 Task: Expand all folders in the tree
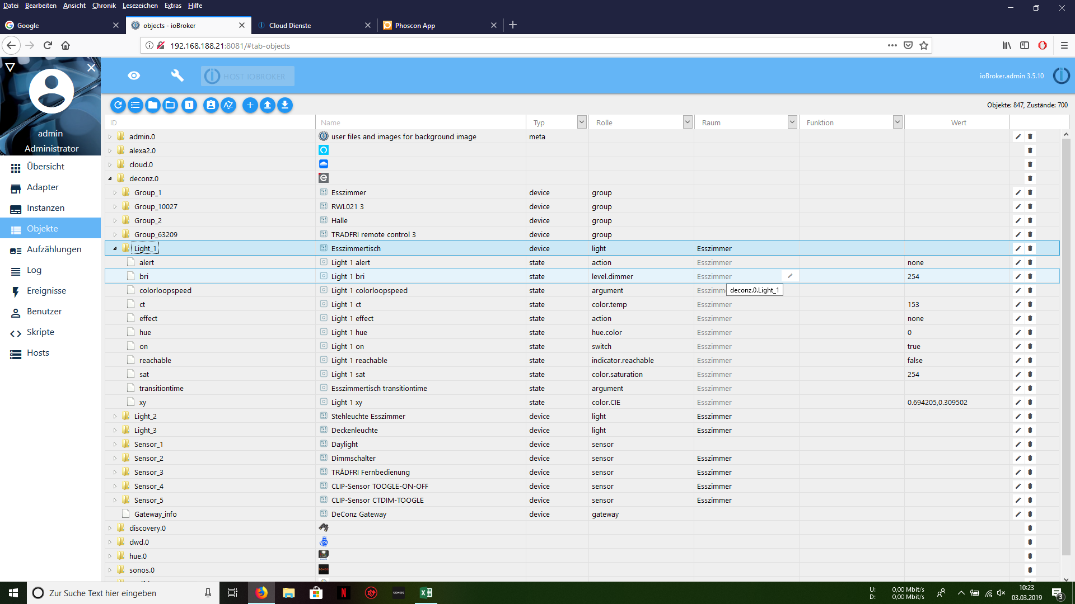coord(170,105)
